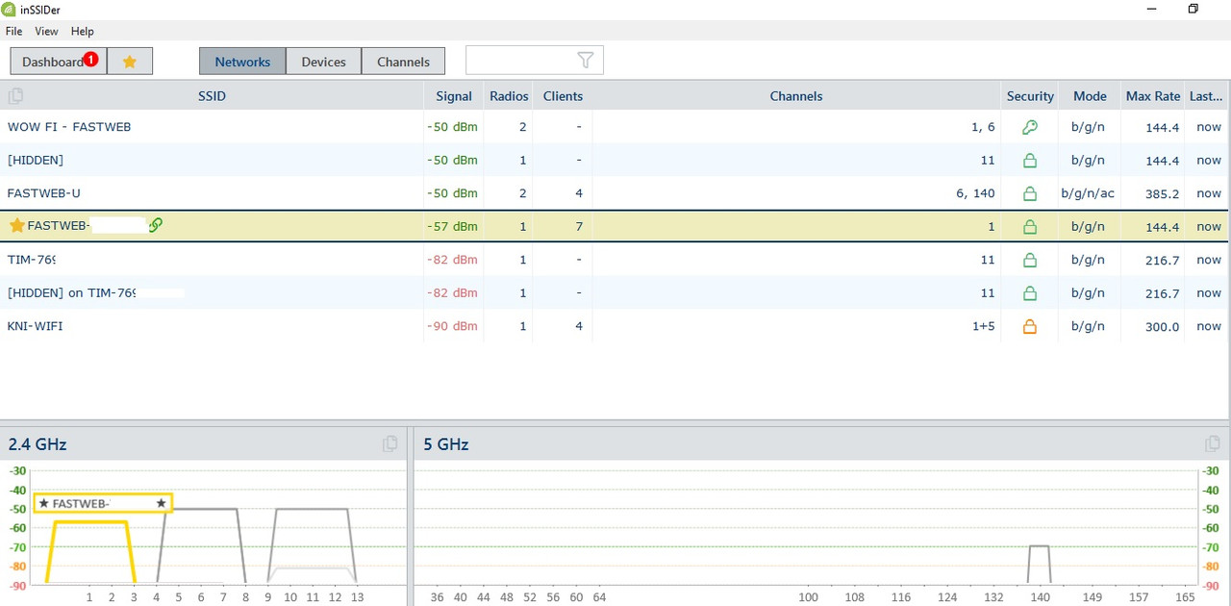The image size is (1231, 606).
Task: Click the 1+5 channel value
Action: pyautogui.click(x=984, y=326)
